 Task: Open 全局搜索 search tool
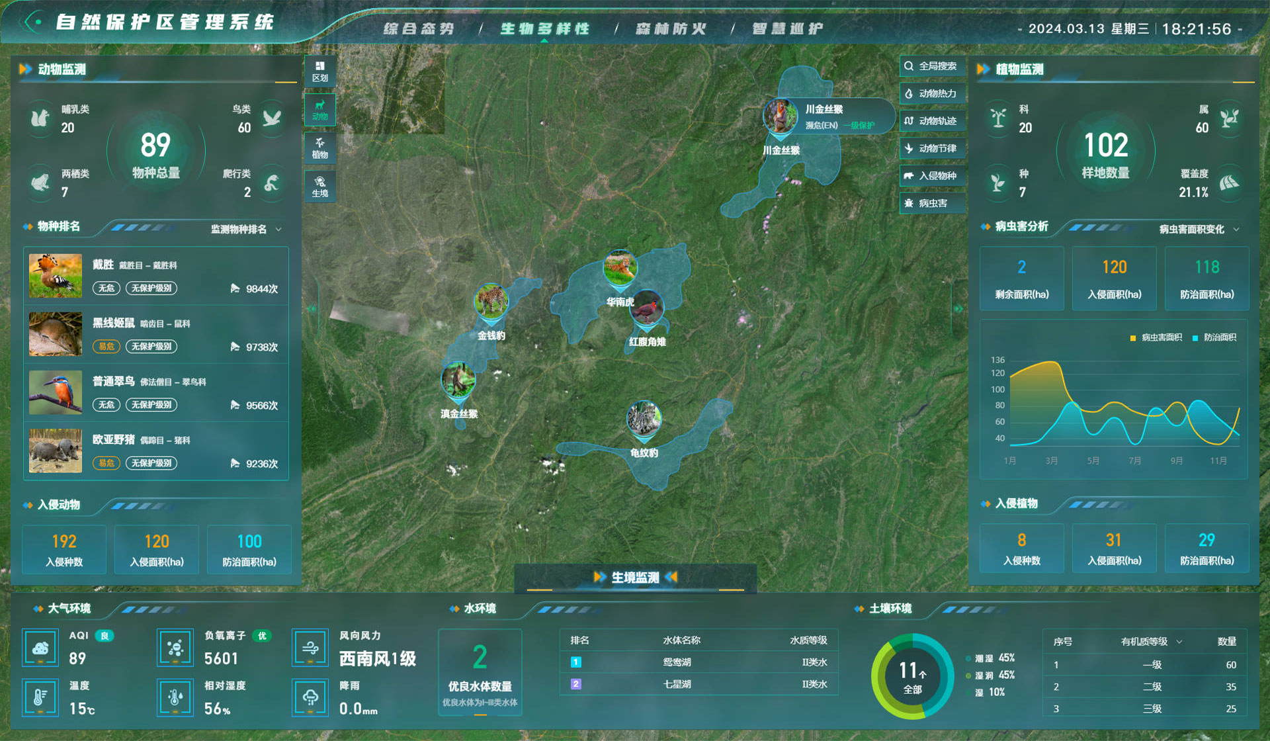(x=932, y=66)
